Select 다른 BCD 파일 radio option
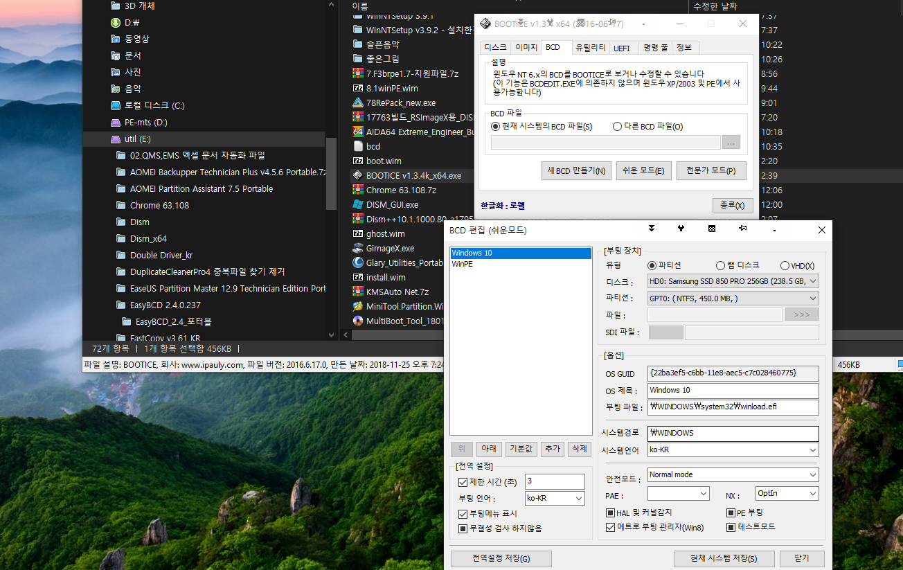 click(x=617, y=126)
